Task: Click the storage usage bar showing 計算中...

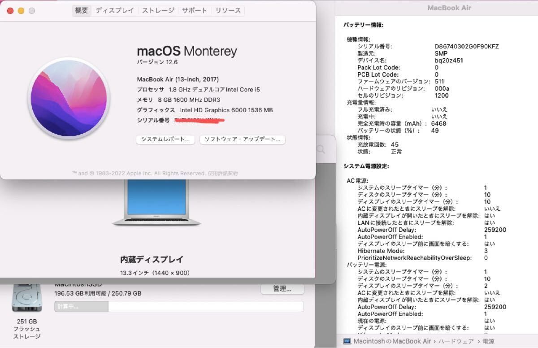Action: click(179, 307)
